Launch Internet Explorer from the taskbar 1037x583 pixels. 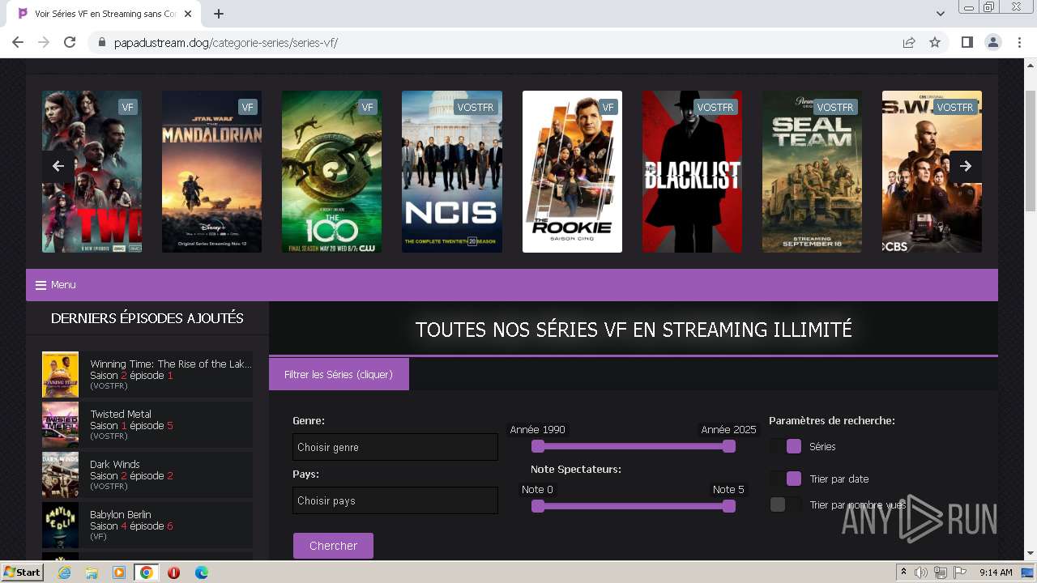(64, 572)
